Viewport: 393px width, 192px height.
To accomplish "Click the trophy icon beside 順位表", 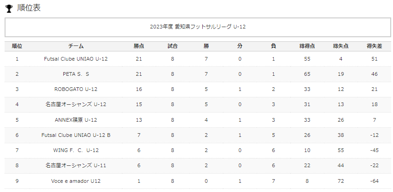I will tap(9, 9).
